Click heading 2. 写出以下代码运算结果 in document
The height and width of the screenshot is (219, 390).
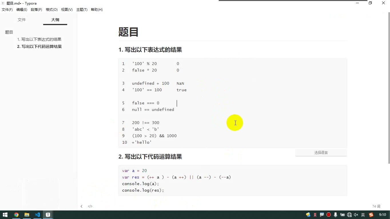[x=150, y=157]
